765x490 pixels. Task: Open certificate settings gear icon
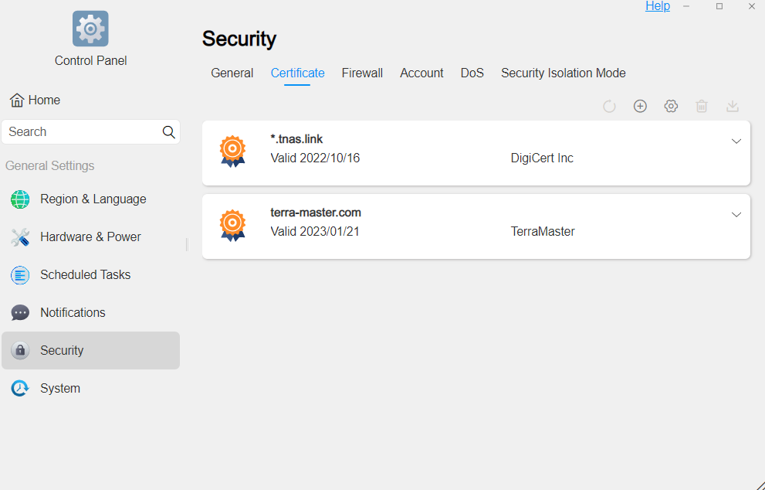(x=671, y=107)
